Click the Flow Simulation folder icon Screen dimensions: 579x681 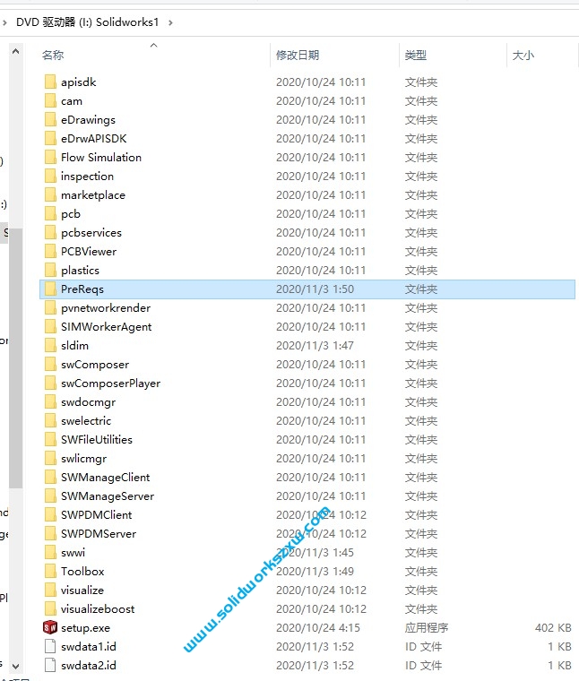click(50, 158)
